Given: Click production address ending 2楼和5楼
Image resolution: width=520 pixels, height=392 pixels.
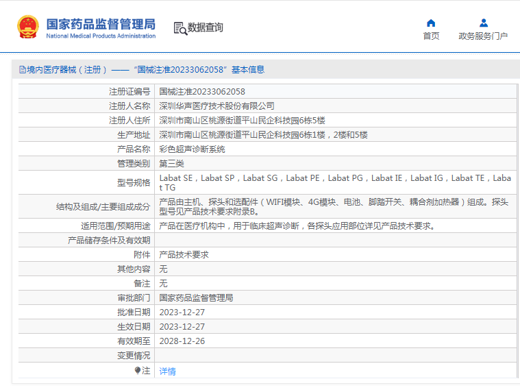Looking at the screenshot, I should coord(263,134).
